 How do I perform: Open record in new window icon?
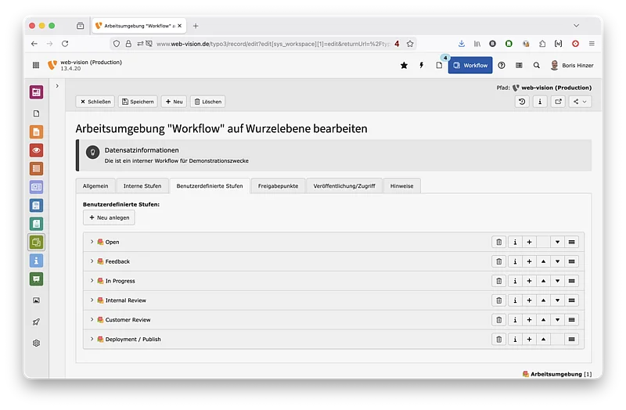[x=558, y=102]
